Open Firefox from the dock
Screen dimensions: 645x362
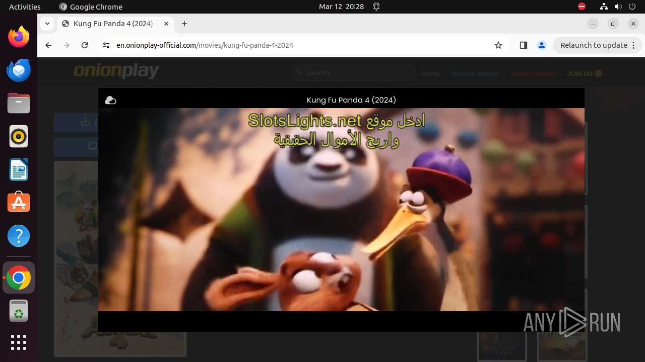19,37
